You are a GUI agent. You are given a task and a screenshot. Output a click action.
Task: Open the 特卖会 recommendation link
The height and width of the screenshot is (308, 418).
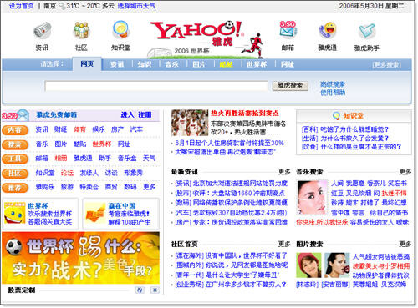click(89, 187)
